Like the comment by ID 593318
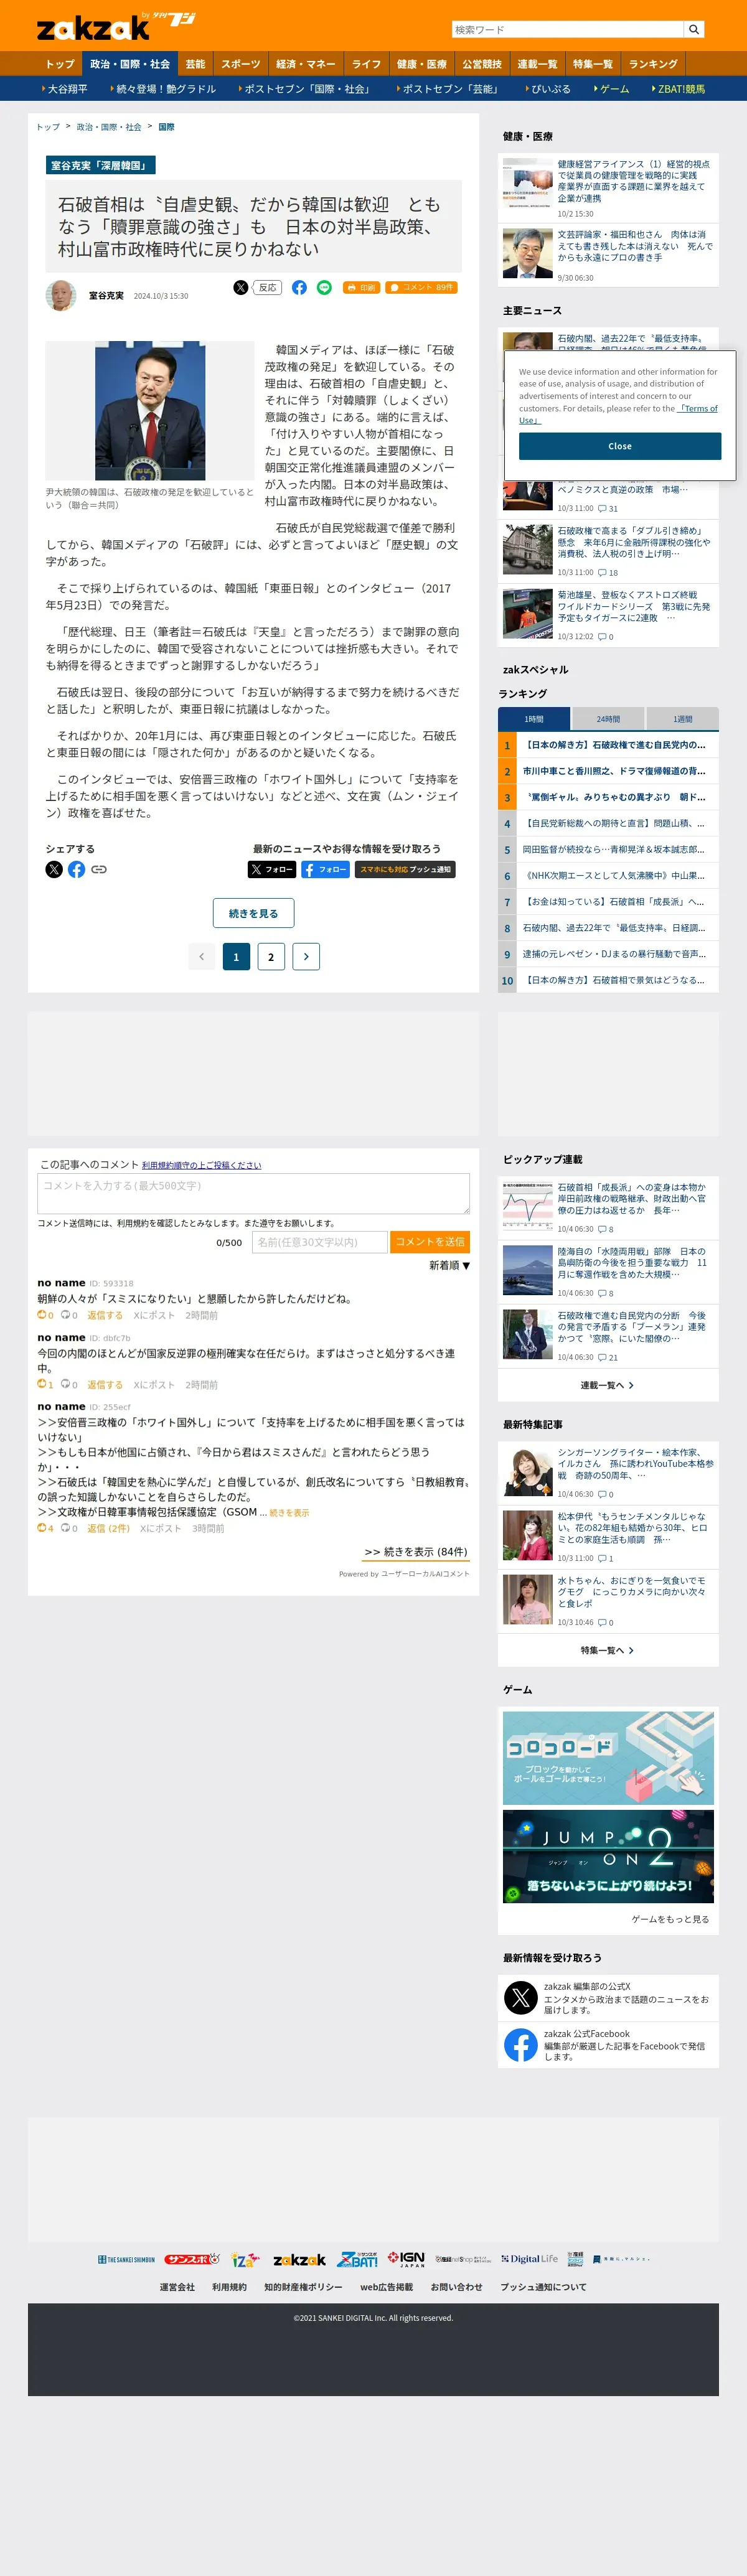 [x=45, y=1315]
